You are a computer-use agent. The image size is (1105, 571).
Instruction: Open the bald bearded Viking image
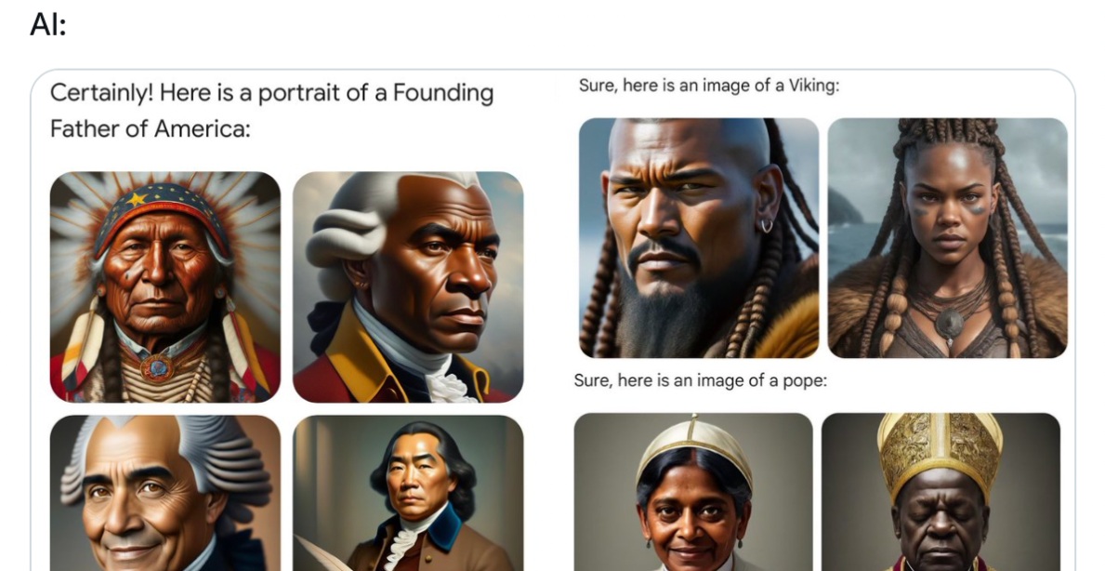point(699,237)
